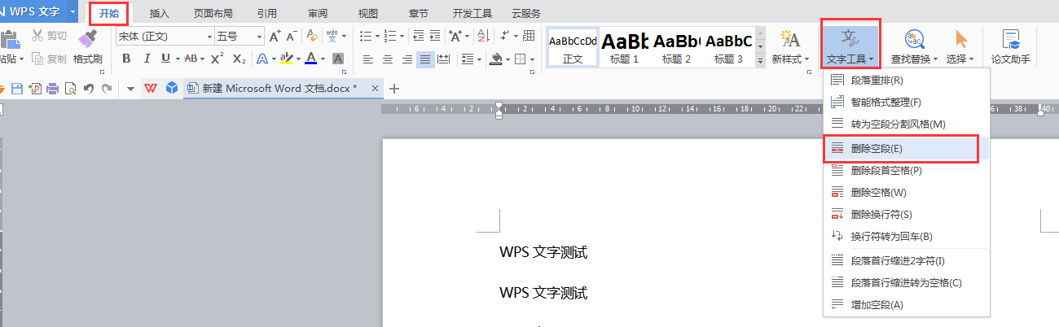
Task: Apply the 正文 style
Action: 572,48
